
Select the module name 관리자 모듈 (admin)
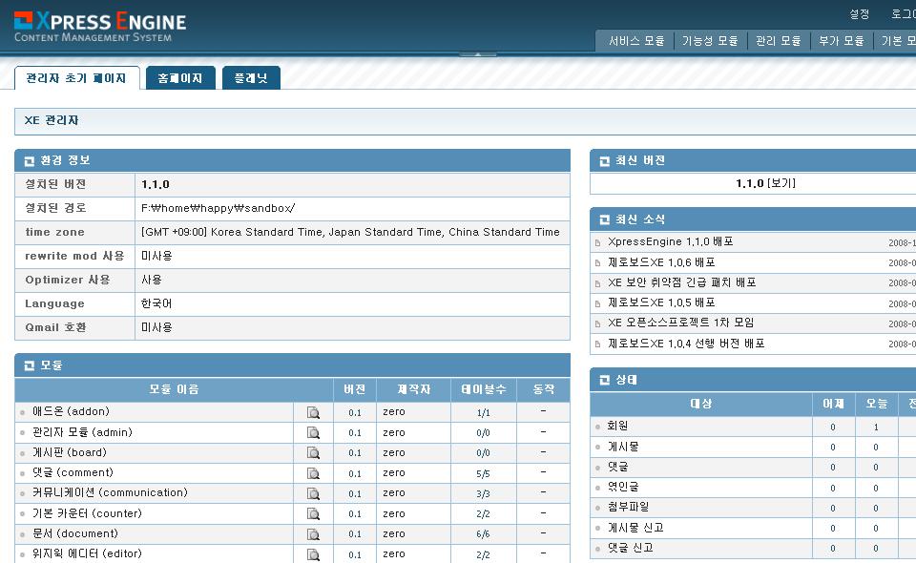pos(82,433)
